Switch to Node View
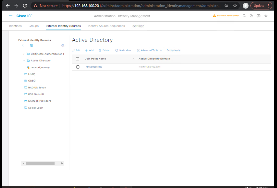The image size is (277, 188). pyautogui.click(x=123, y=50)
